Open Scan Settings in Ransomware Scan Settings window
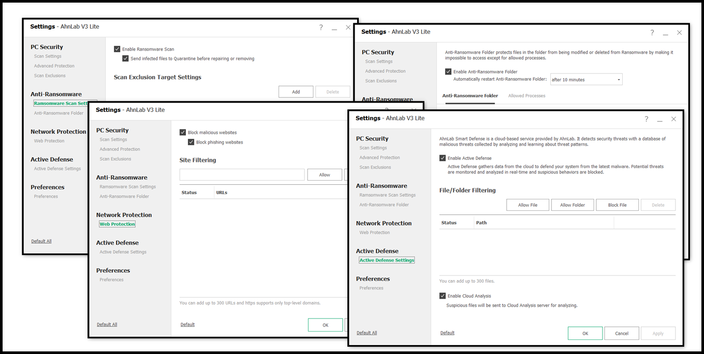 (48, 56)
